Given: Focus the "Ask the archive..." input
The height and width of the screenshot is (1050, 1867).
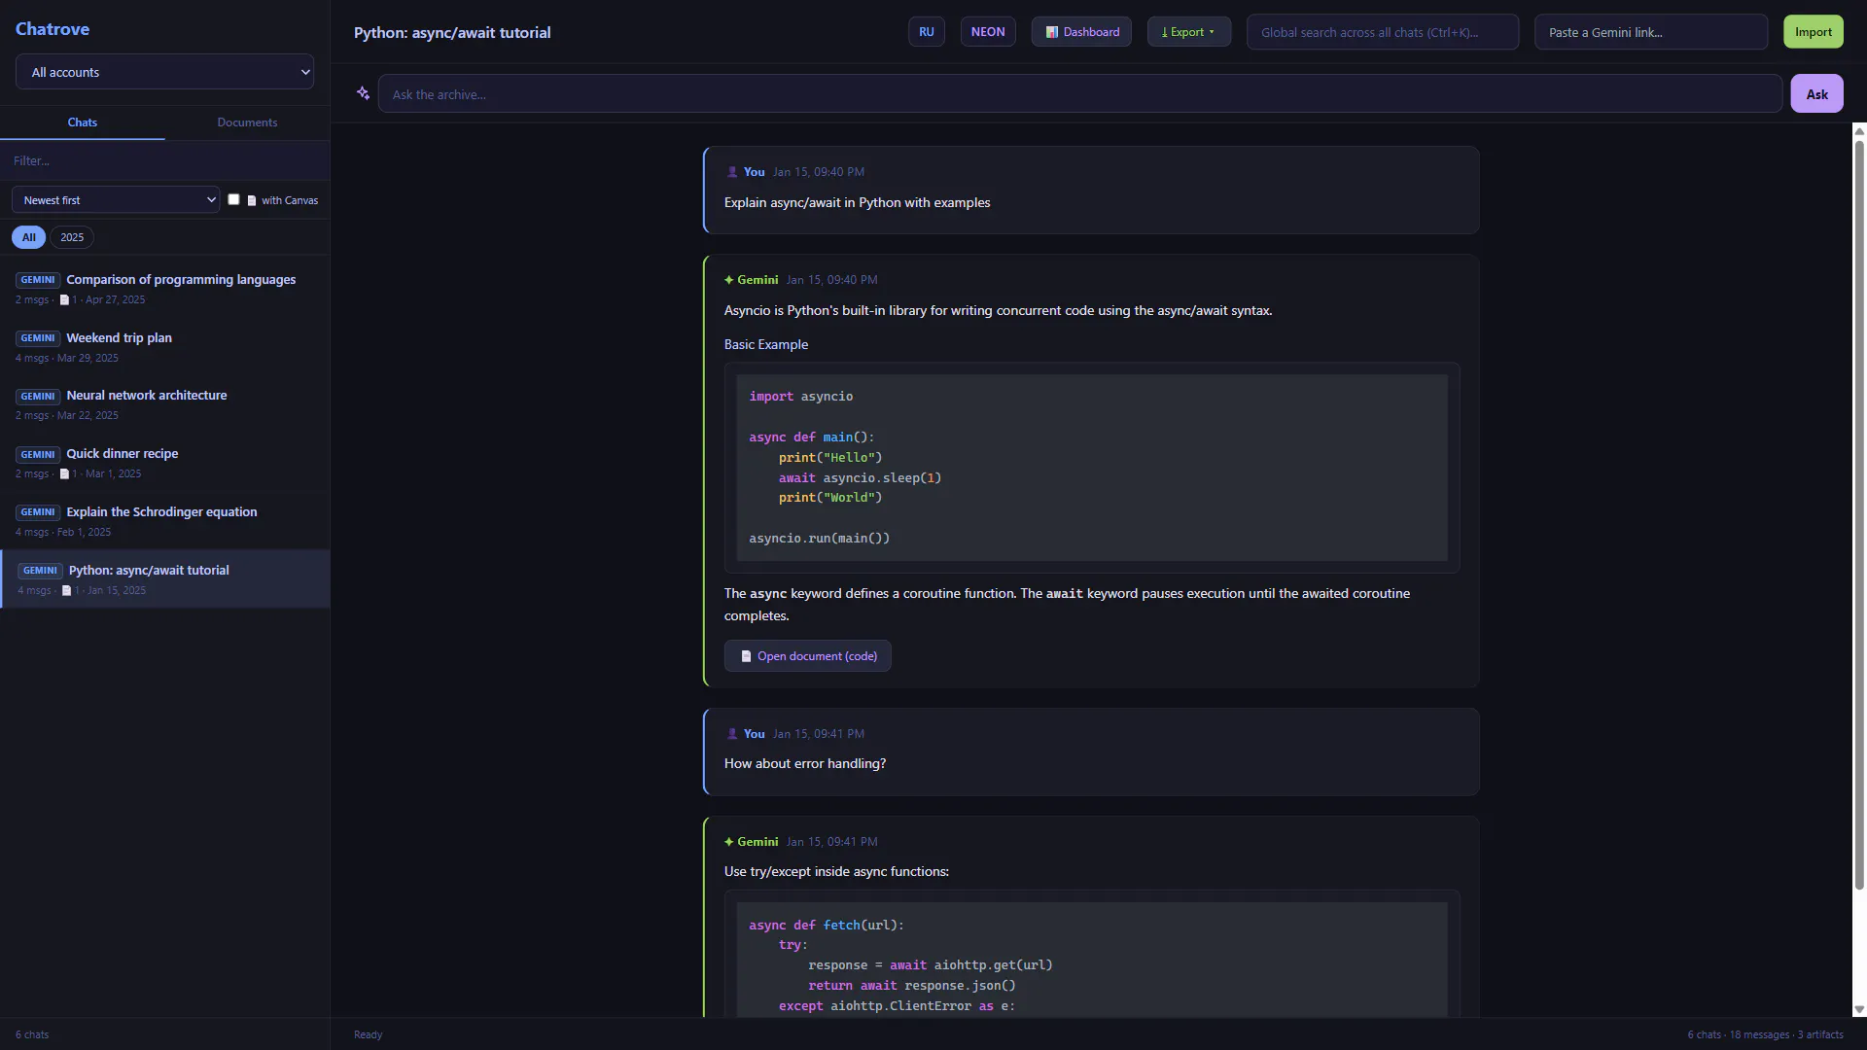Looking at the screenshot, I should (x=1079, y=94).
